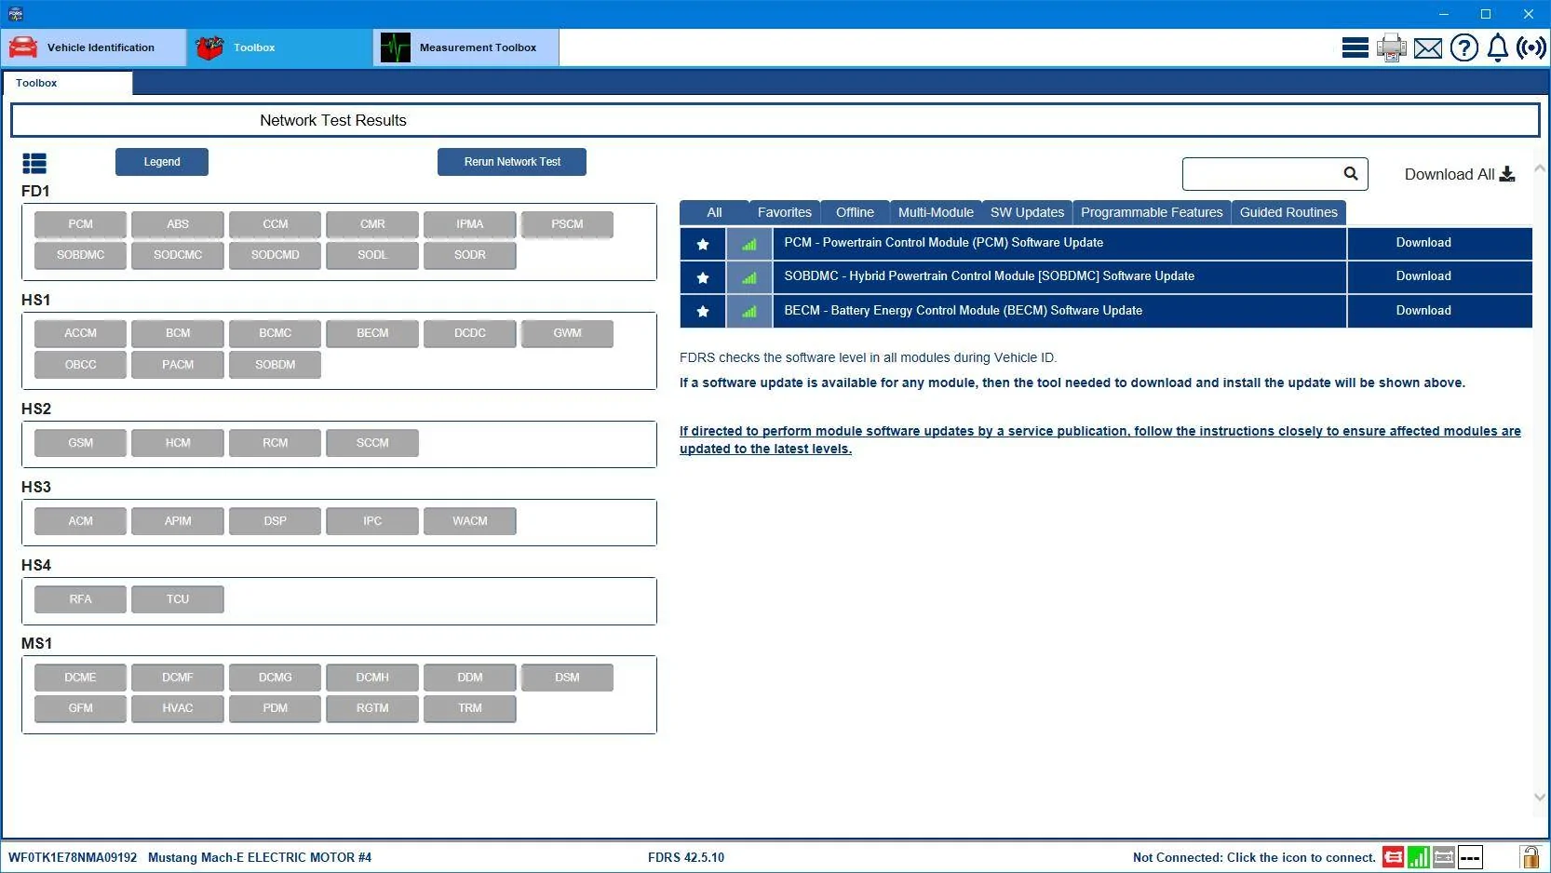Click the Measurement Toolbox waveform icon
The image size is (1551, 873).
396,47
